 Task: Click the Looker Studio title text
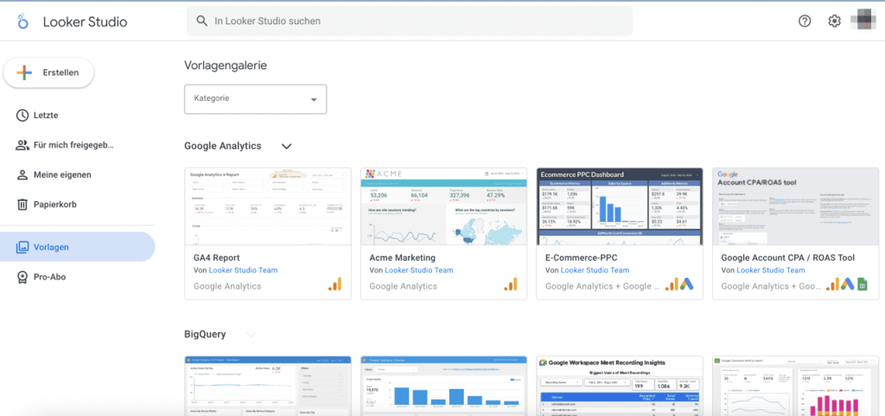86,22
